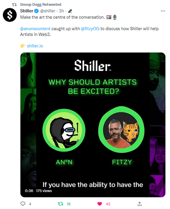Open the Snoop Dogg Retweeted label
The image size is (170, 209).
[x=40, y=4]
